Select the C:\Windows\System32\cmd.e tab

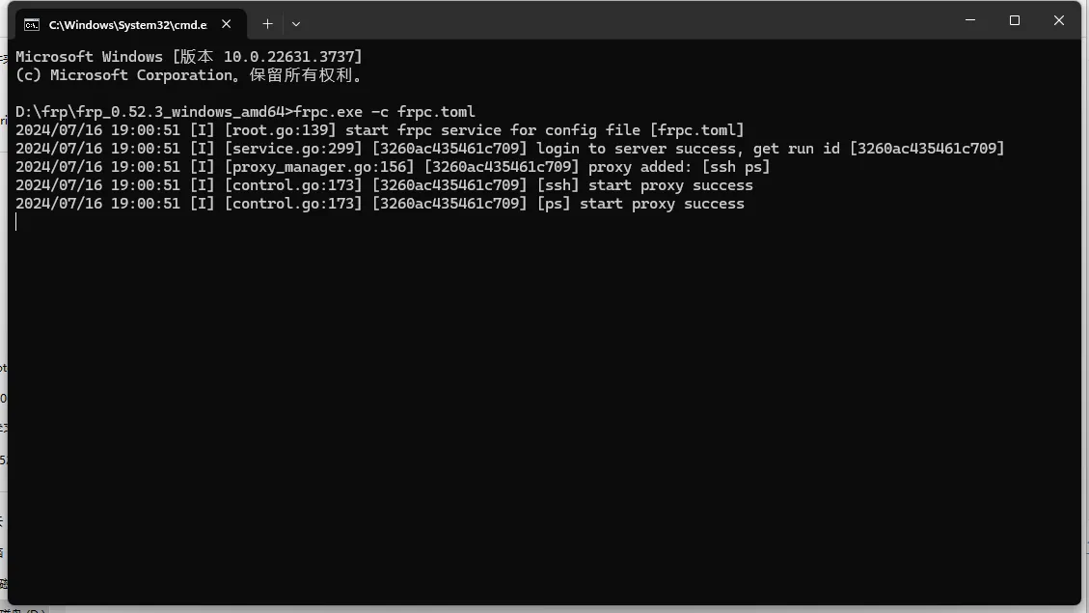(127, 25)
